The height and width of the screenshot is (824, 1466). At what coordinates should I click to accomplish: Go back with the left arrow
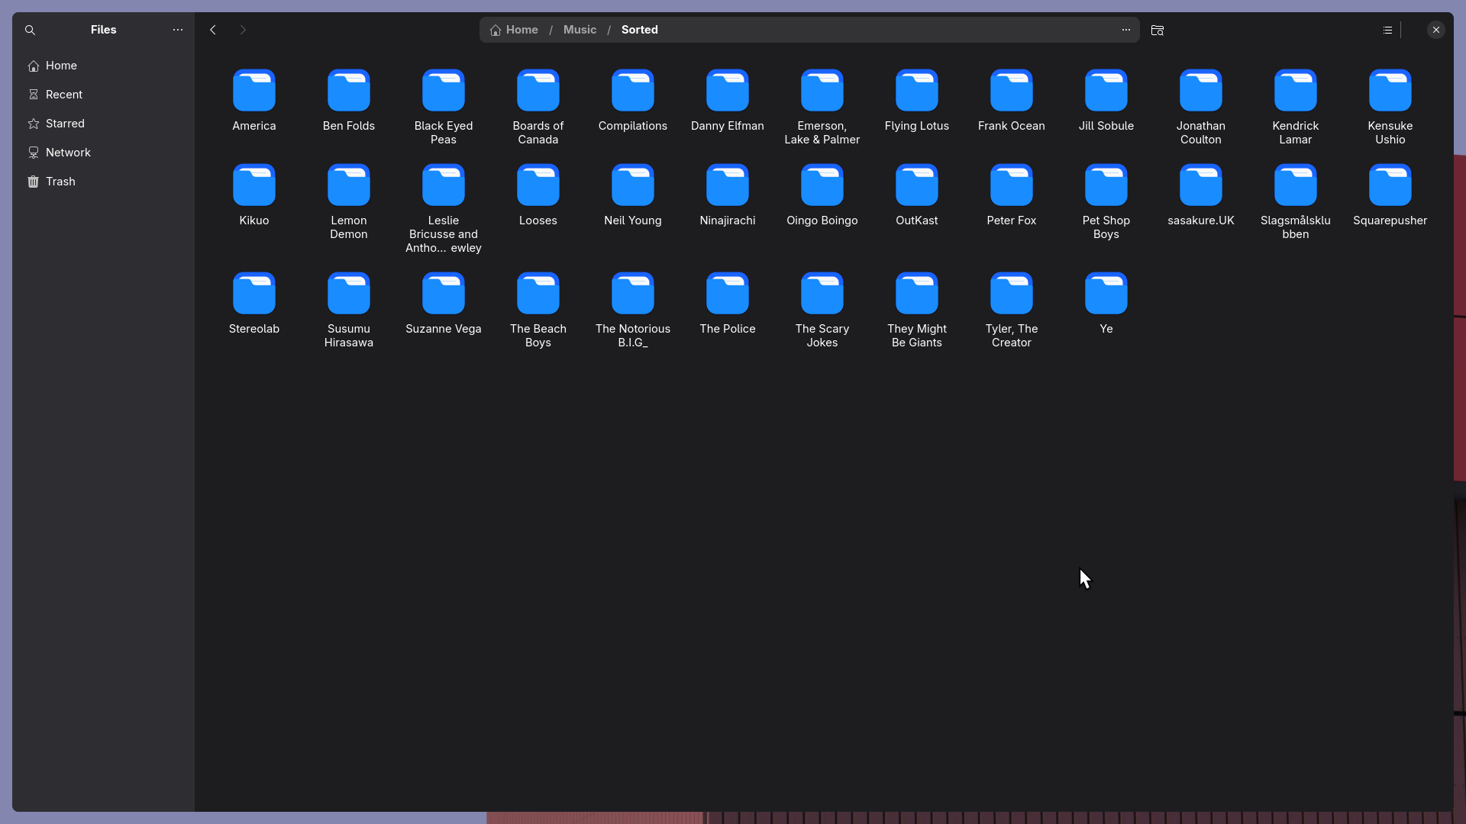pyautogui.click(x=213, y=30)
